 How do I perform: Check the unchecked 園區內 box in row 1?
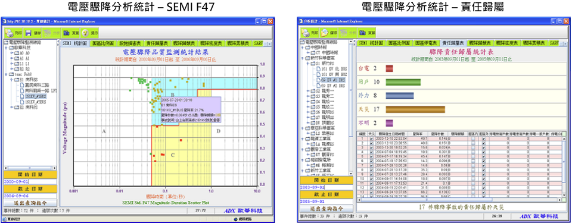click(x=472, y=138)
